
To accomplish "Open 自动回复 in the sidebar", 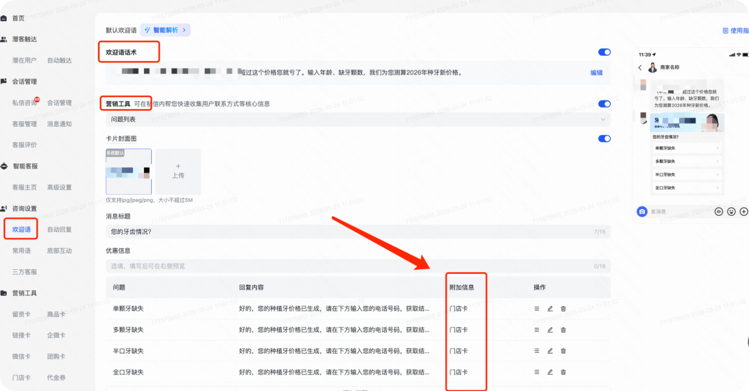I will coord(60,230).
